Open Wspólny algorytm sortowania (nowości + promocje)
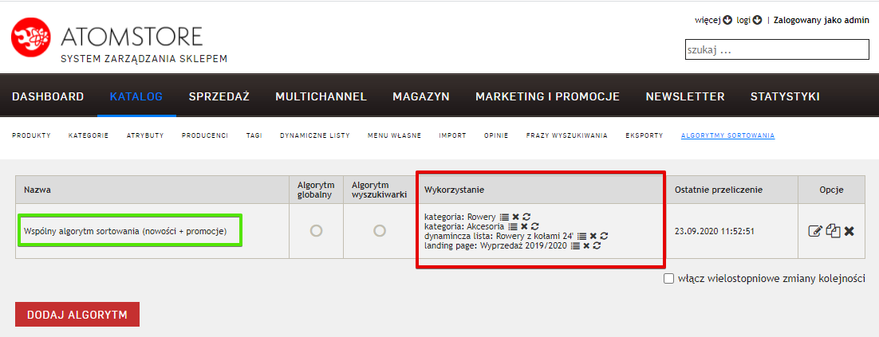The height and width of the screenshot is (337, 879). tap(124, 231)
